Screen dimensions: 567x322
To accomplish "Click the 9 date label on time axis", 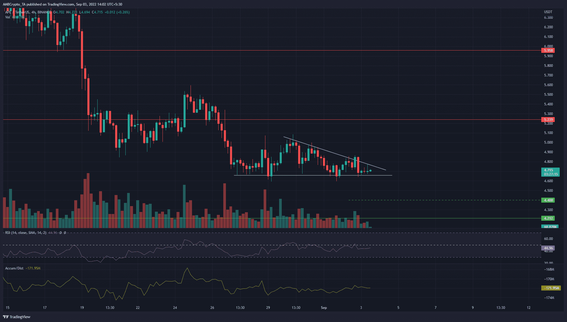I will (473, 308).
